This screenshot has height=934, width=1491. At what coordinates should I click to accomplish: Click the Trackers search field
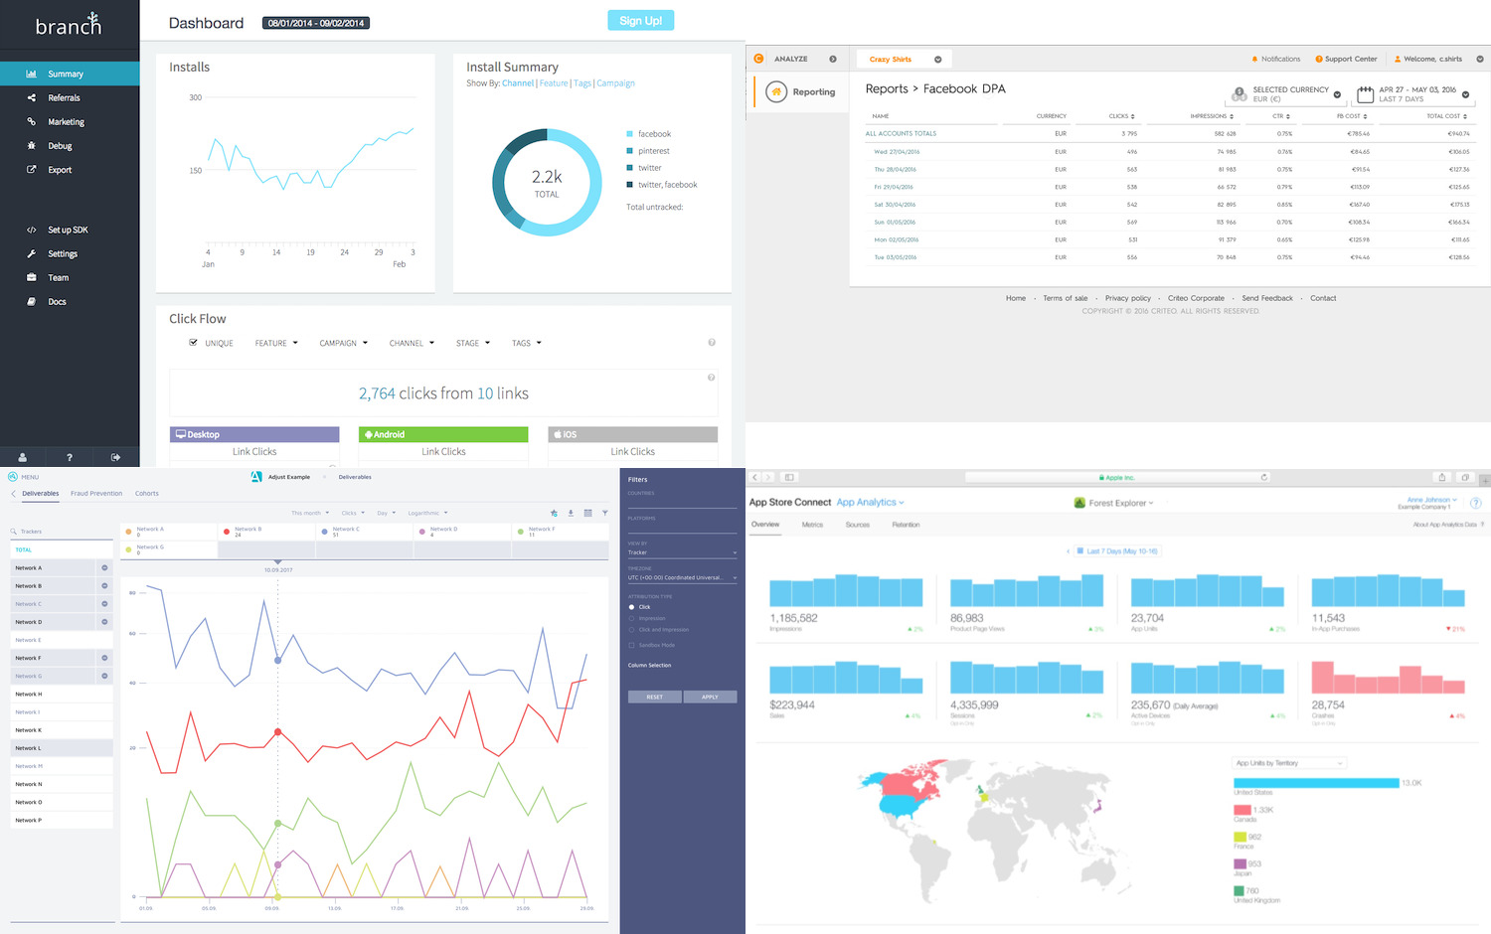(x=62, y=532)
